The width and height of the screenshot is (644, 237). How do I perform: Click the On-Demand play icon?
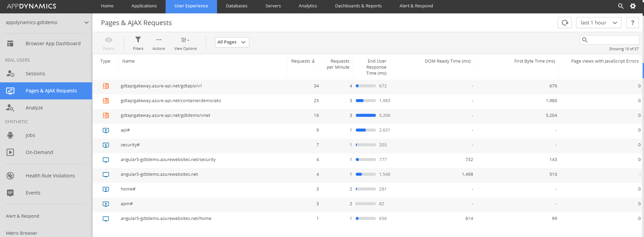point(10,152)
